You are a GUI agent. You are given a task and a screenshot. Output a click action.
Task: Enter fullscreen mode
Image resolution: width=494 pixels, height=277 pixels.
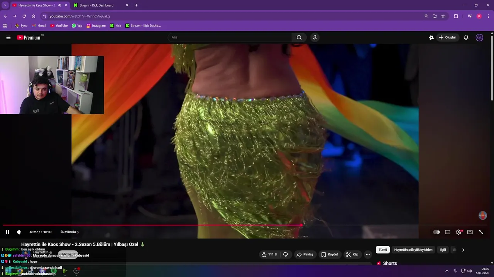pos(481,232)
